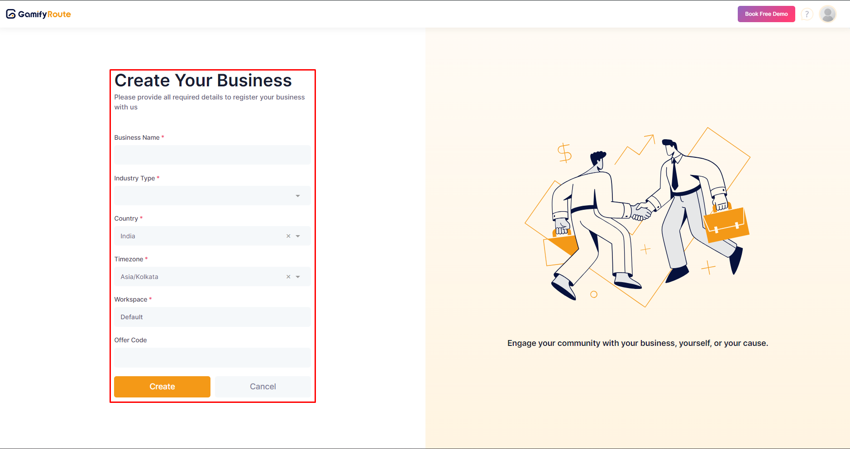Image resolution: width=850 pixels, height=449 pixels.
Task: Clear the Asia/Kolkata timezone selection
Action: click(288, 277)
